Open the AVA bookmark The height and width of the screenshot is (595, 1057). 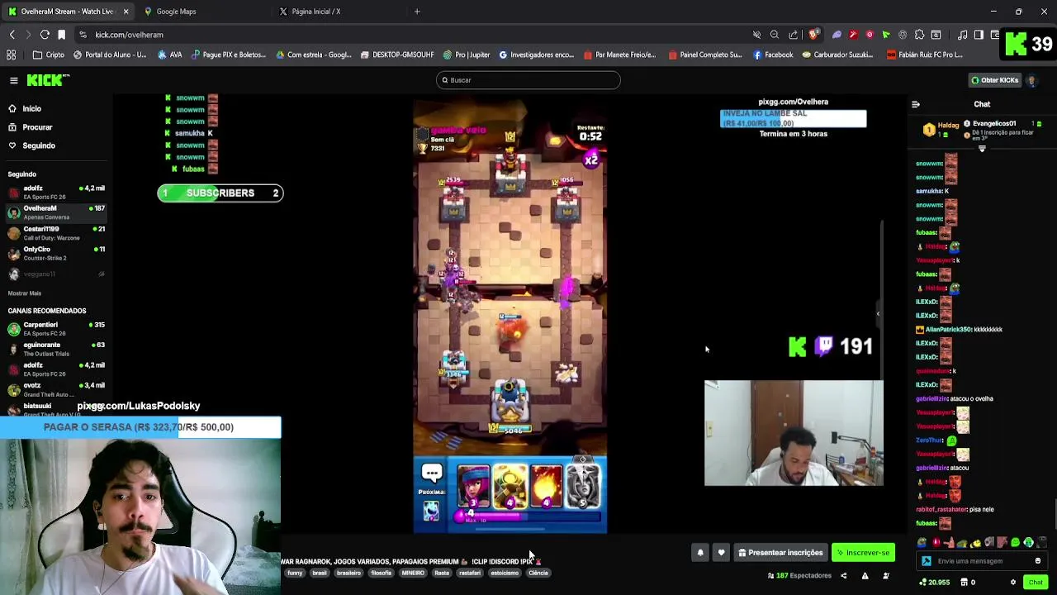169,55
